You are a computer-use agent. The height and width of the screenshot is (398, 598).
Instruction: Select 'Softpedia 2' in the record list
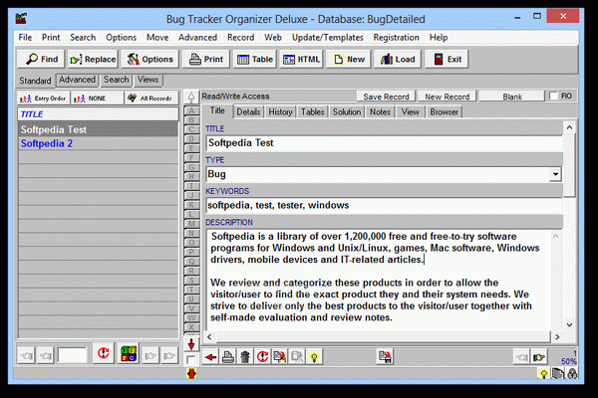pos(98,143)
